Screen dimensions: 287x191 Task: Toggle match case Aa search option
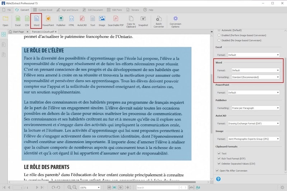198,187
